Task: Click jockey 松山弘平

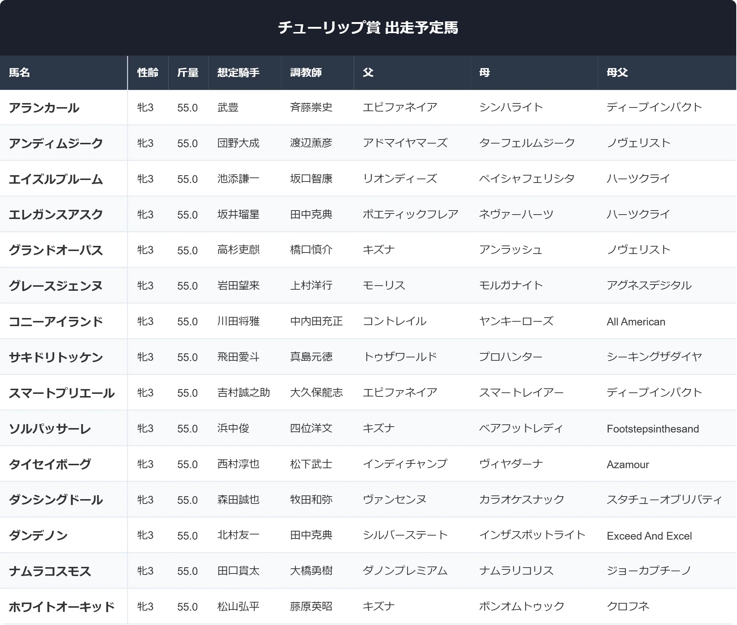Action: pyautogui.click(x=239, y=607)
